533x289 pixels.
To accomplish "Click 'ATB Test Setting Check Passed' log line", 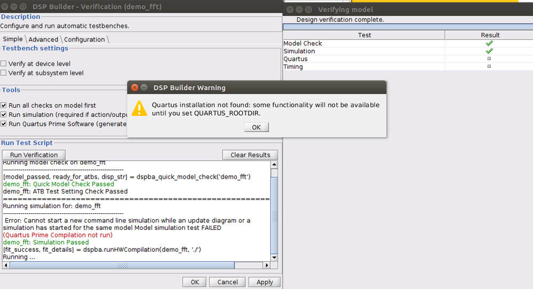I will [65, 191].
